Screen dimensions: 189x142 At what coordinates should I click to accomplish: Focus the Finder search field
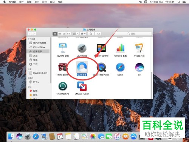point(133,34)
